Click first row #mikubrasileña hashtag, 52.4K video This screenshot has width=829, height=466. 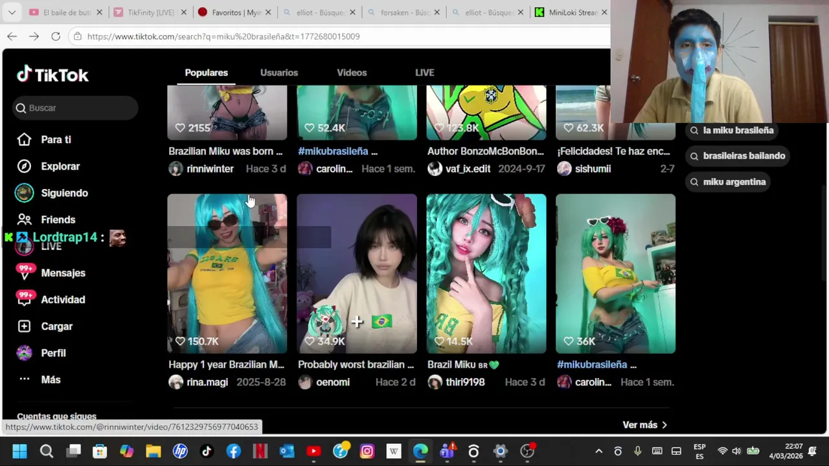333,151
